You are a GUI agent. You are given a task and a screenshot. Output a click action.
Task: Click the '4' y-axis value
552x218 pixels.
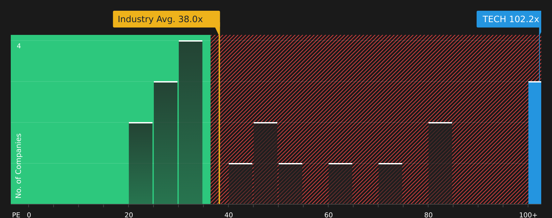tap(19, 46)
